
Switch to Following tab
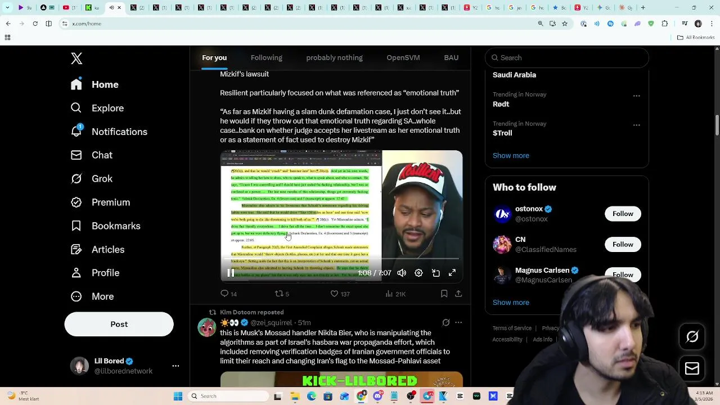click(x=267, y=57)
